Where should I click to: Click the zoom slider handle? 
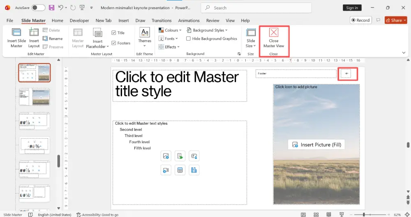364,215
